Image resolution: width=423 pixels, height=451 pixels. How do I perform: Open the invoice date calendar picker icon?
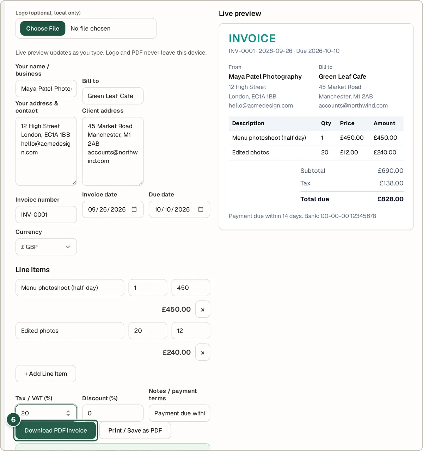tap(134, 209)
